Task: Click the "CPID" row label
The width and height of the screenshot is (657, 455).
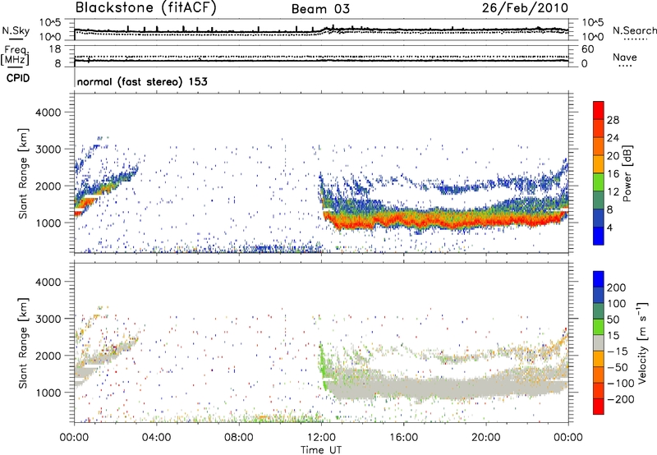Action: point(18,78)
